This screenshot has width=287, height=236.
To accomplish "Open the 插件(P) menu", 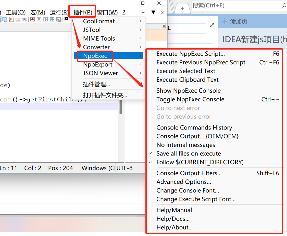I will pos(83,13).
